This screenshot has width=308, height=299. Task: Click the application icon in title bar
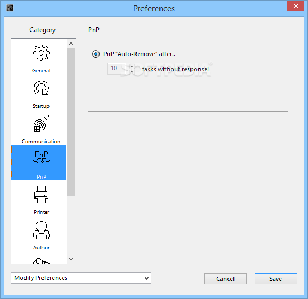coord(10,8)
